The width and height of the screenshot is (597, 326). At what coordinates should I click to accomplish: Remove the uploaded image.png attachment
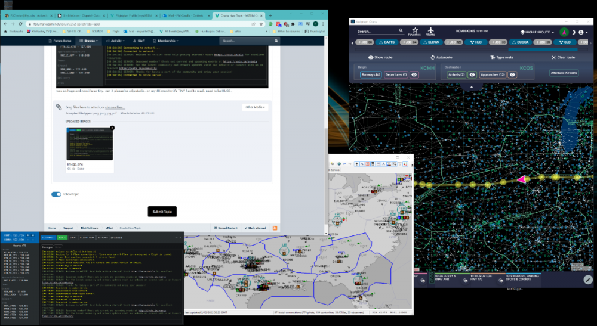click(112, 128)
